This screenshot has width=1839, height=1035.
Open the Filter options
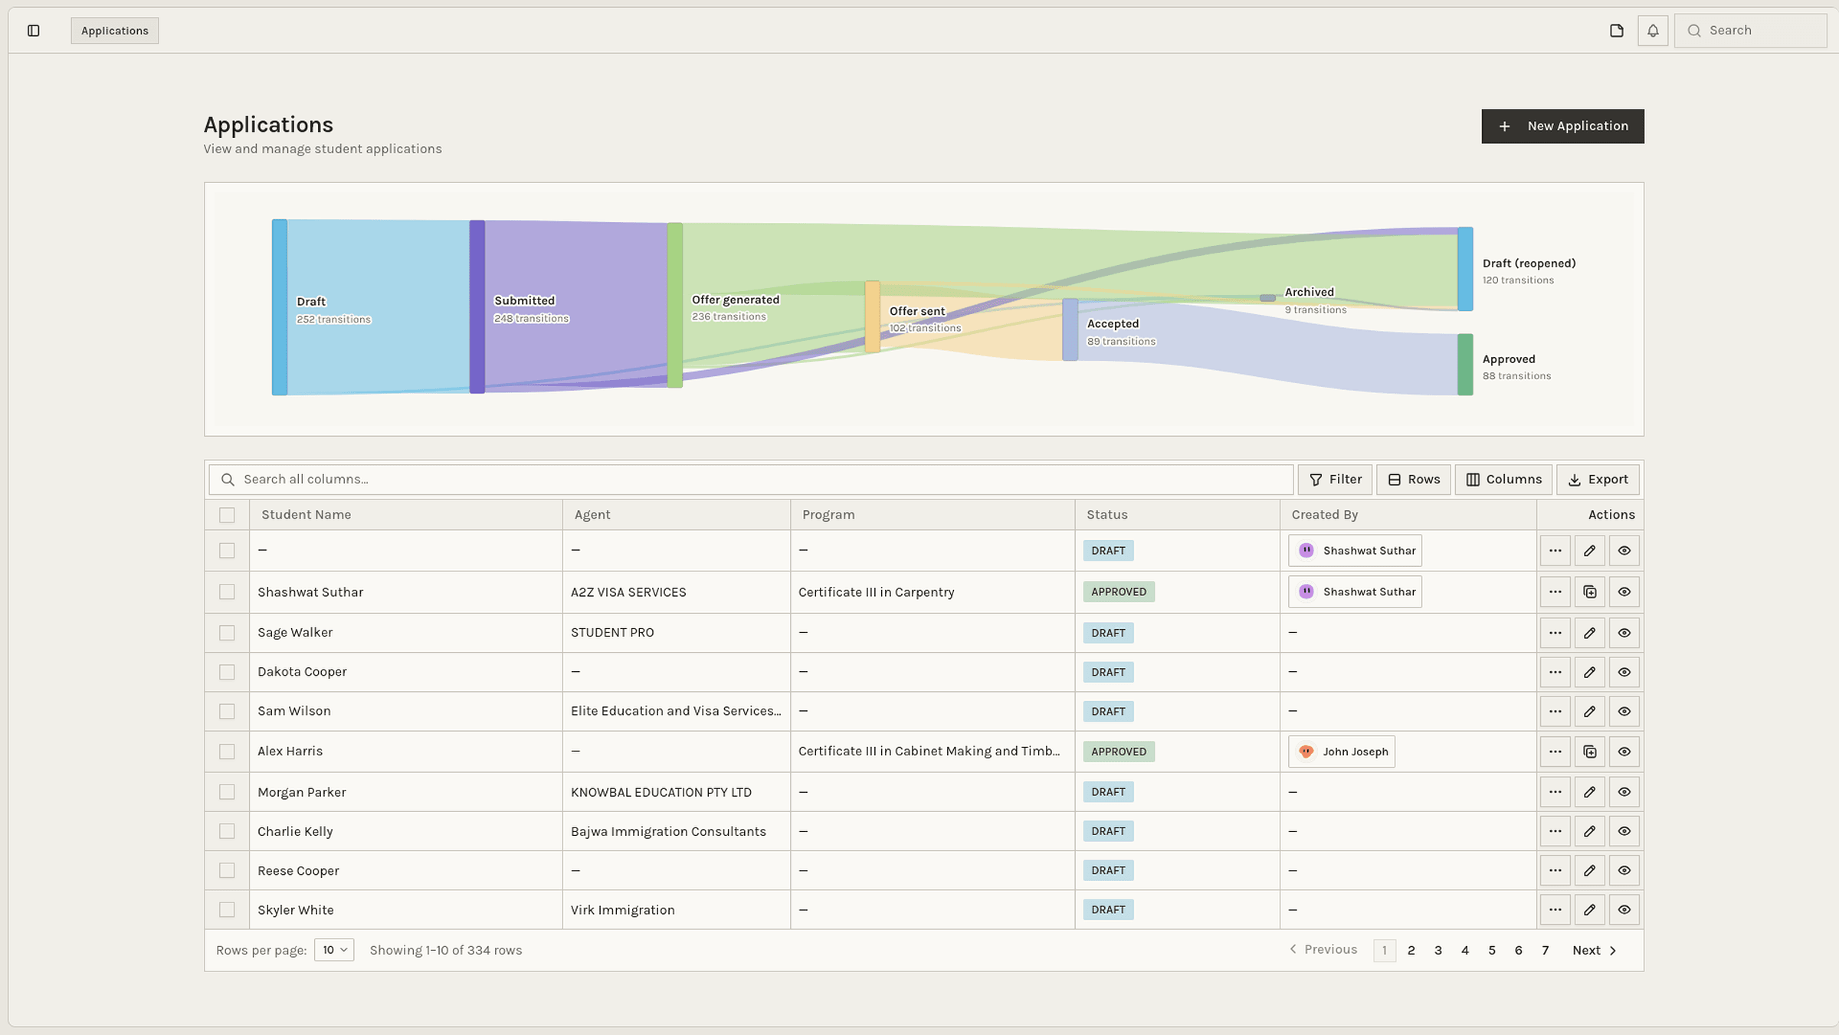pos(1336,480)
